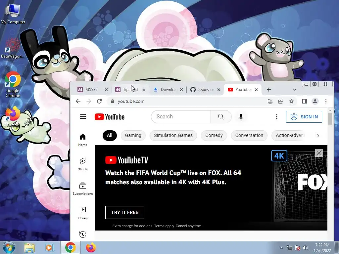This screenshot has height=254, width=339.
Task: Close the Issues tab
Action: pyautogui.click(x=219, y=90)
